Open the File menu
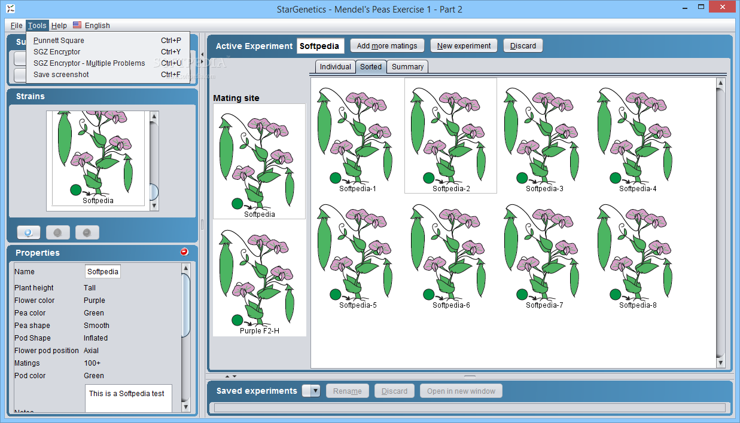 (17, 25)
